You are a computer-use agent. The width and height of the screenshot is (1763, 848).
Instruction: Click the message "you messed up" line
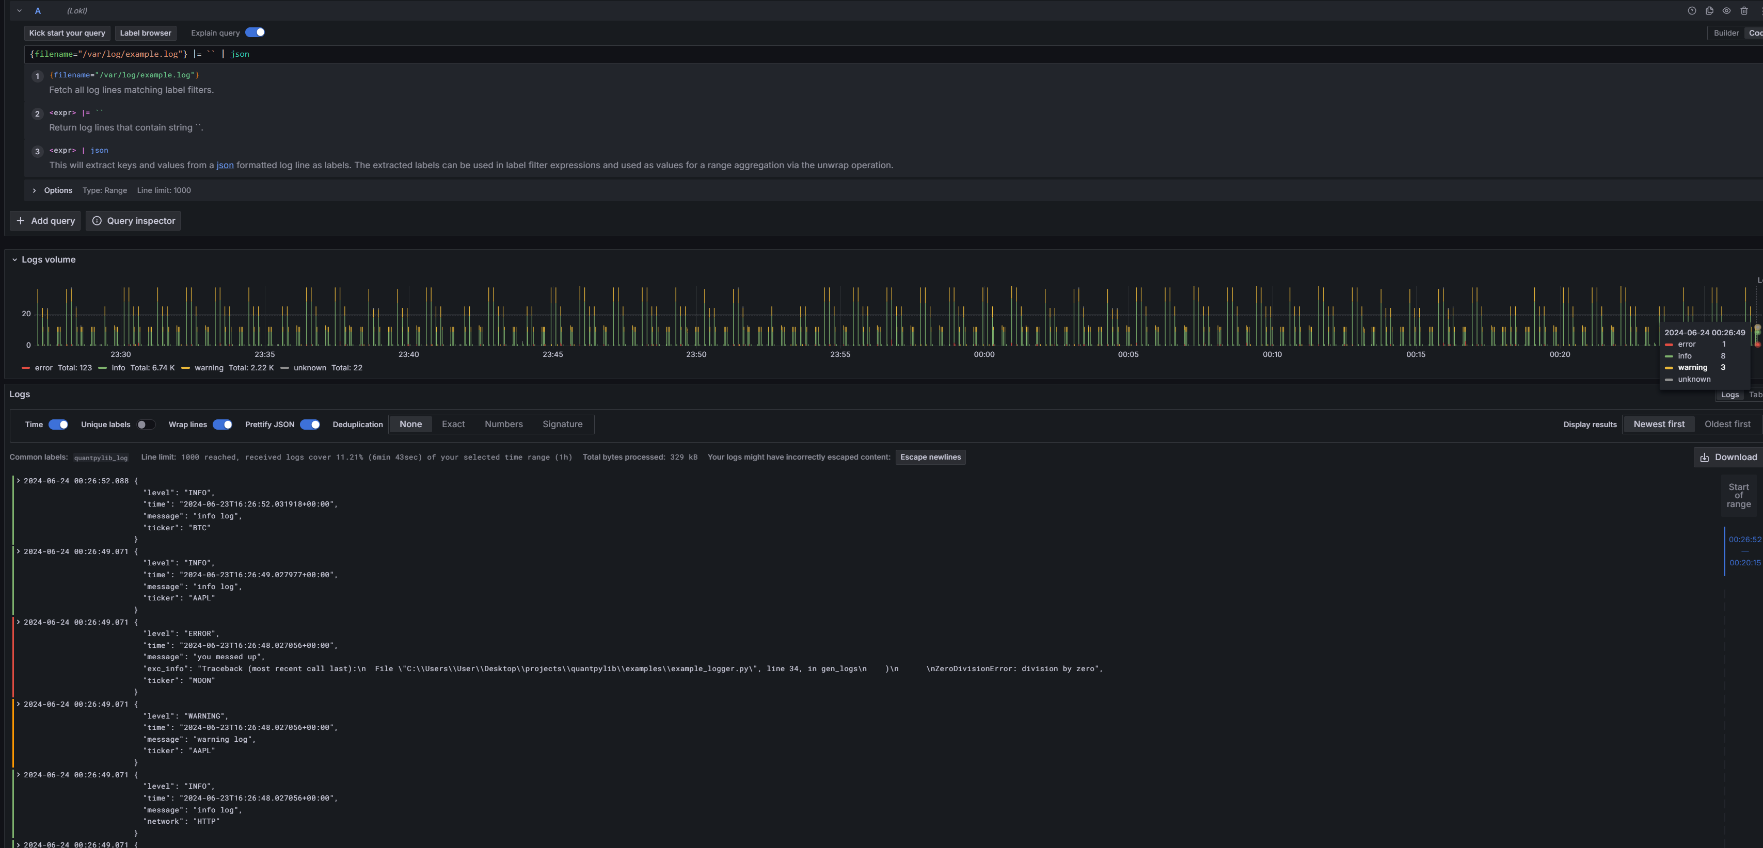click(204, 657)
